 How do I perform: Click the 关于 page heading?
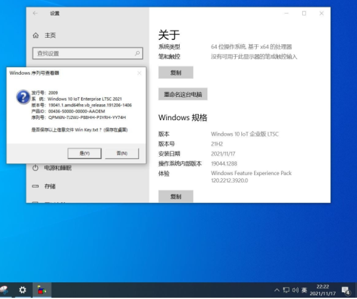pyautogui.click(x=169, y=35)
